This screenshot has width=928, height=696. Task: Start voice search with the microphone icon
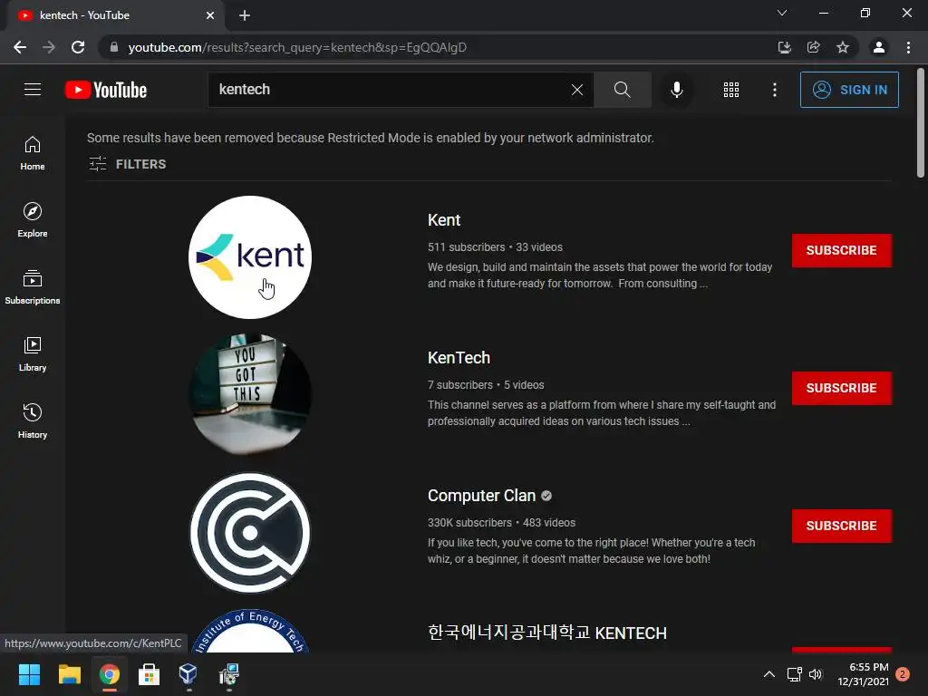tap(676, 90)
